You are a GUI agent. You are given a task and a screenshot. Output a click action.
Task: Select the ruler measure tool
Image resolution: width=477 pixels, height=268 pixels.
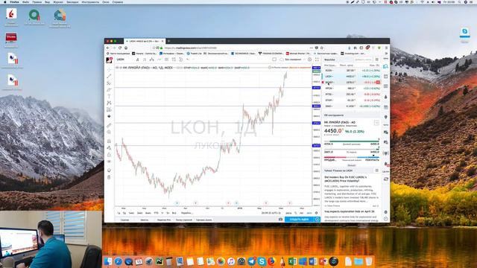coord(109,125)
